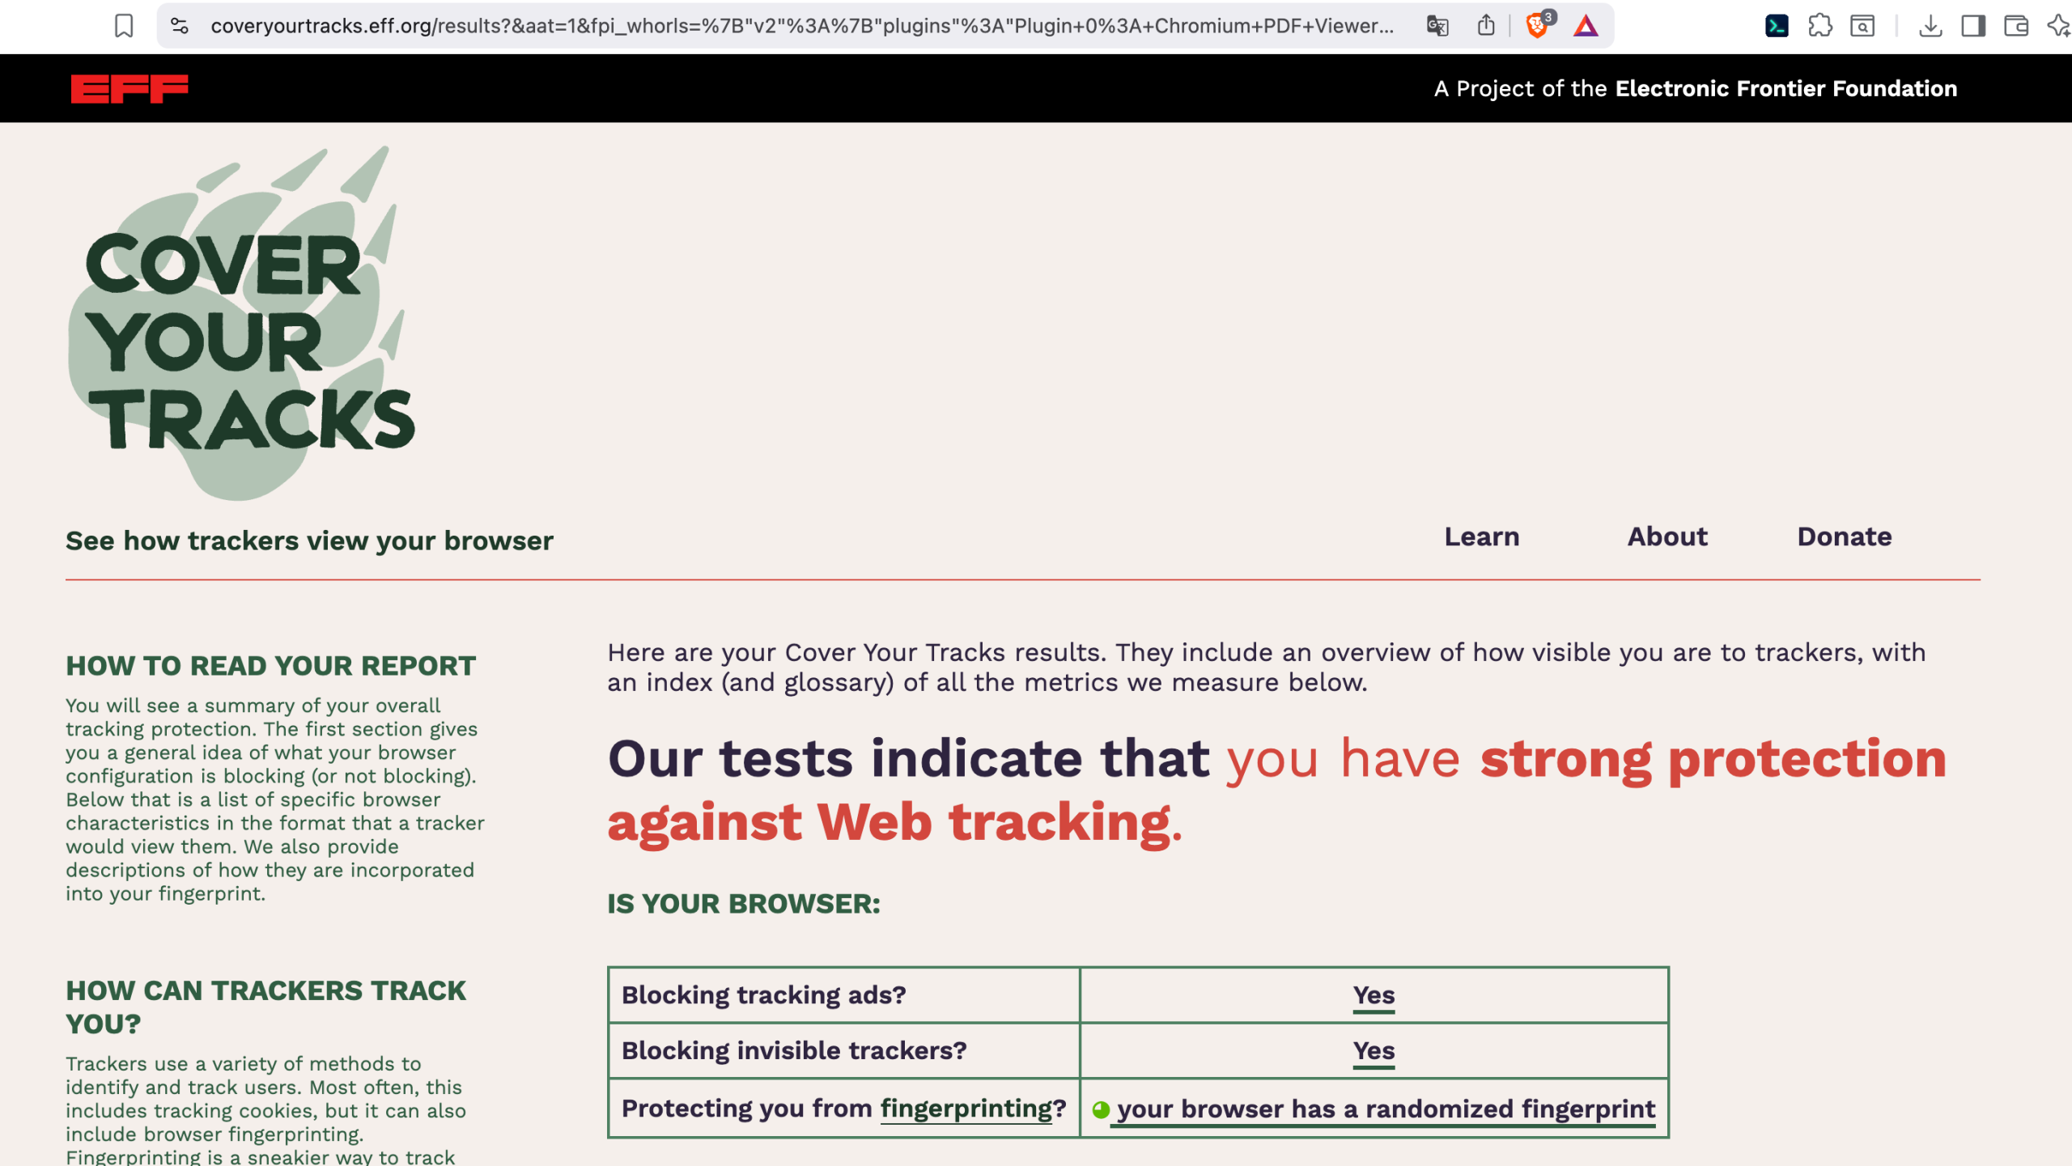Click the green fingerprint status dot
The height and width of the screenshot is (1166, 2072).
pos(1101,1110)
